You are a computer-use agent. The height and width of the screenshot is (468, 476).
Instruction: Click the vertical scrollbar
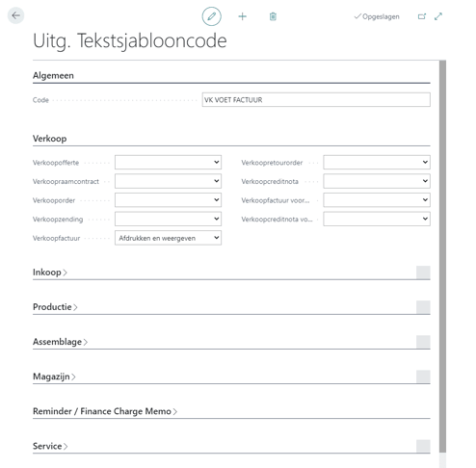(x=442, y=257)
